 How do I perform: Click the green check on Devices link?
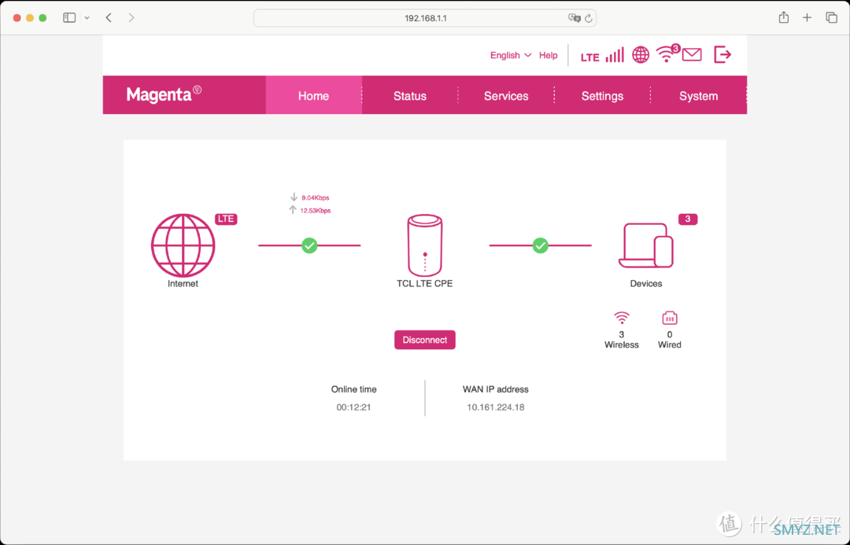541,245
